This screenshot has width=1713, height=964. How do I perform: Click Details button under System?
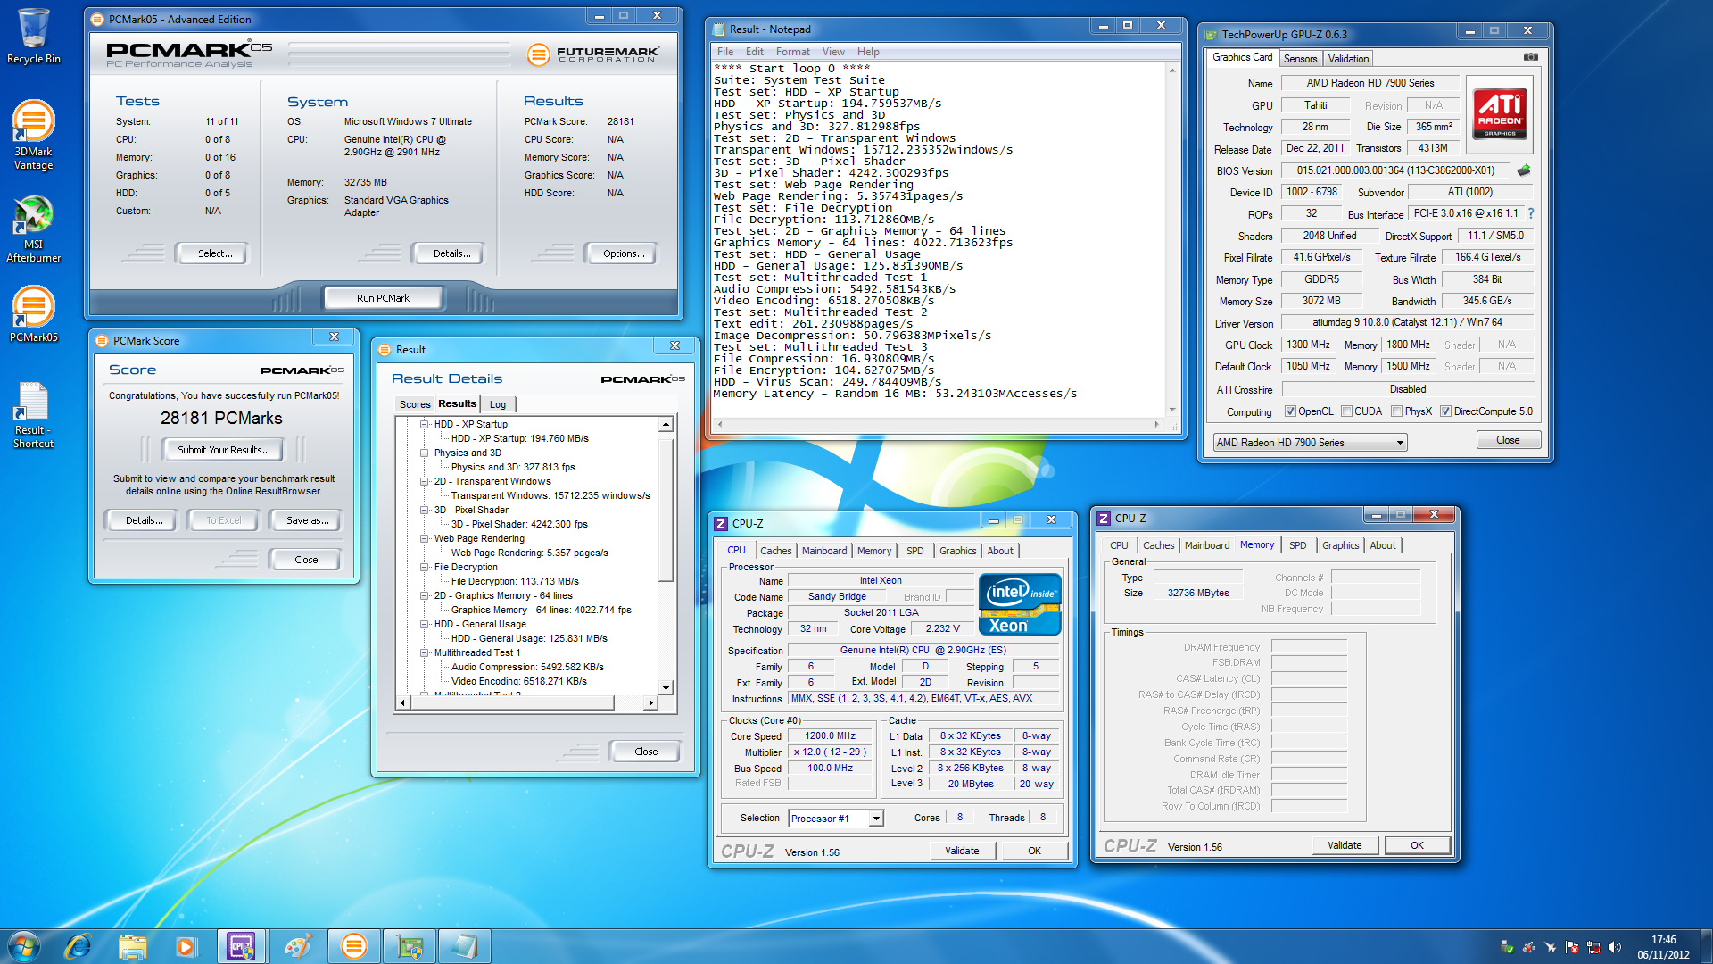pyautogui.click(x=451, y=253)
